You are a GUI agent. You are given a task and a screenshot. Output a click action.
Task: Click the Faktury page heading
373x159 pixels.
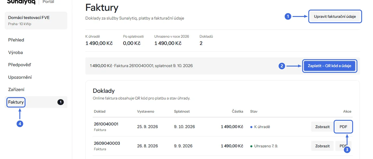pyautogui.click(x=102, y=8)
